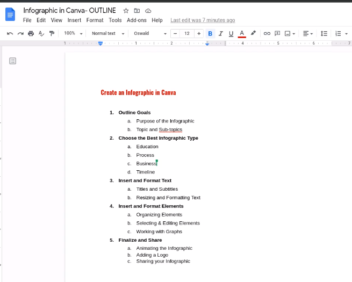
Task: Click the heading Create an Infographic in Canva
Action: click(138, 92)
